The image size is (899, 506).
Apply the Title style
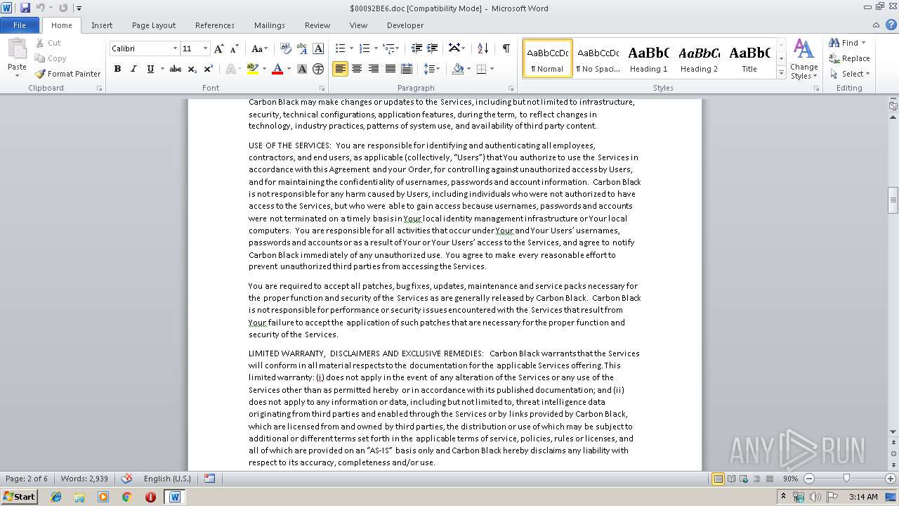click(749, 58)
